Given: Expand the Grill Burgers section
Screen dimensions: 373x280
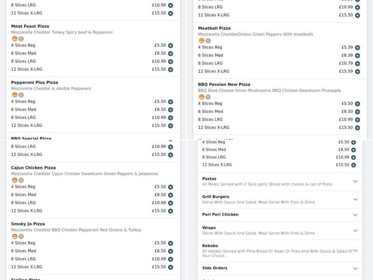Looking at the screenshot, I should click(356, 199).
